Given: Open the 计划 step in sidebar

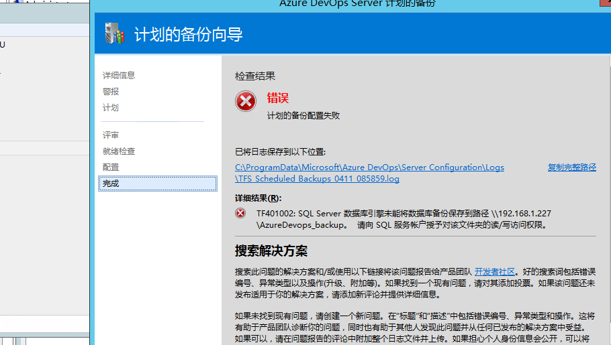Looking at the screenshot, I should [111, 107].
